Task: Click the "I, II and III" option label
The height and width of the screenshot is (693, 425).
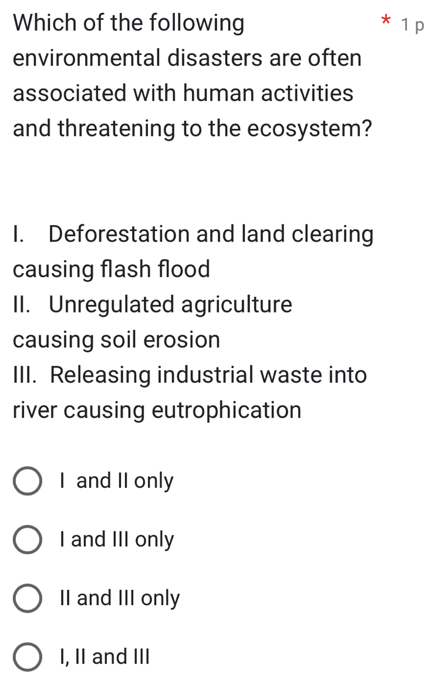Action: click(104, 657)
